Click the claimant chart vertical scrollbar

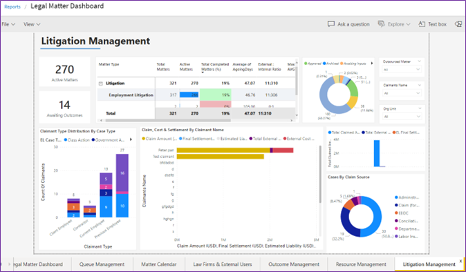tap(320, 174)
